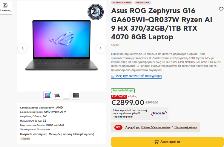Show previous product image arrow
Screen dimensions: 224x147
click(x=22, y=48)
